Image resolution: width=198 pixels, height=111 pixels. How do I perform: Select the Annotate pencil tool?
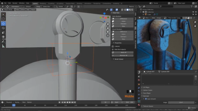click(x=3, y=42)
